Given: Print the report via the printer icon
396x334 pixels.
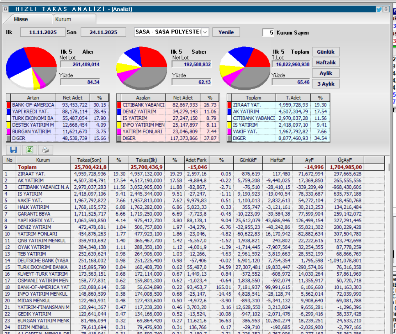Looking at the screenshot, I should (x=45, y=150).
